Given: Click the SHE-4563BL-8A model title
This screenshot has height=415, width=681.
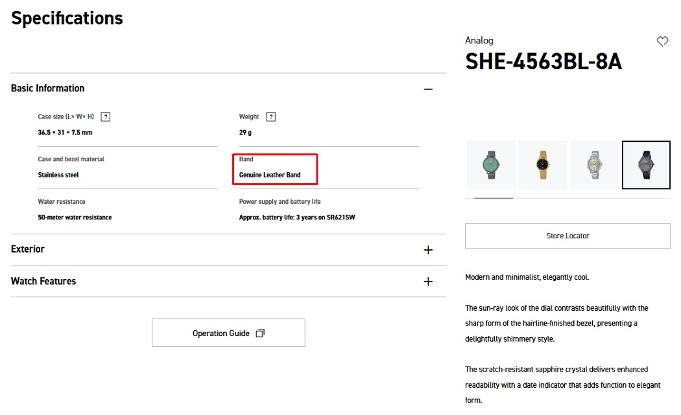Looking at the screenshot, I should (x=544, y=62).
